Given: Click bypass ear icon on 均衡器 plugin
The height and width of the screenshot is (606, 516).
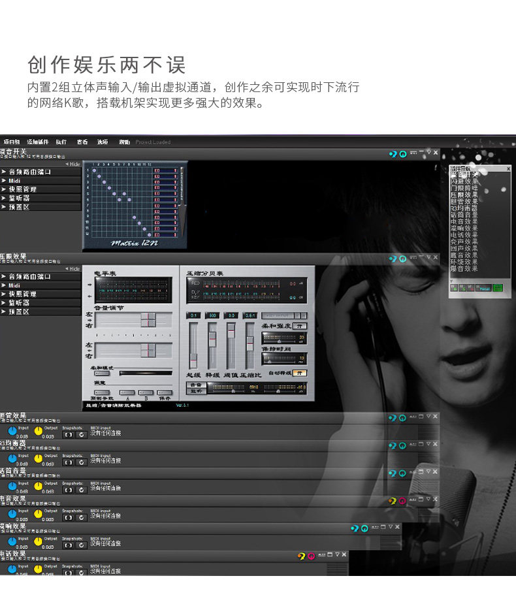Looking at the screenshot, I should [393, 445].
